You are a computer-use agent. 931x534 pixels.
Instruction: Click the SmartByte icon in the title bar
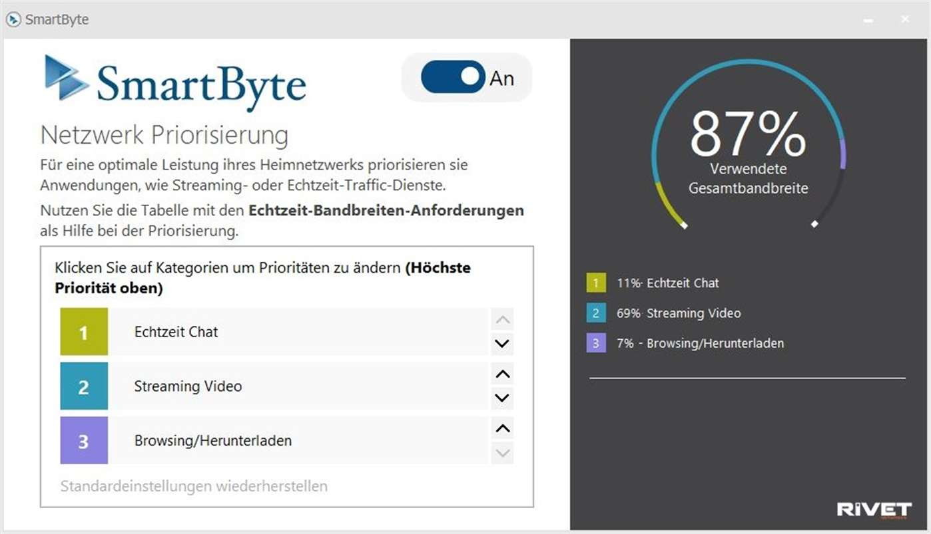pyautogui.click(x=13, y=19)
